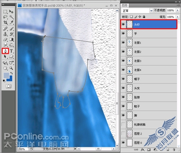Expand the 不透明度 opacity arrow

point(177,10)
